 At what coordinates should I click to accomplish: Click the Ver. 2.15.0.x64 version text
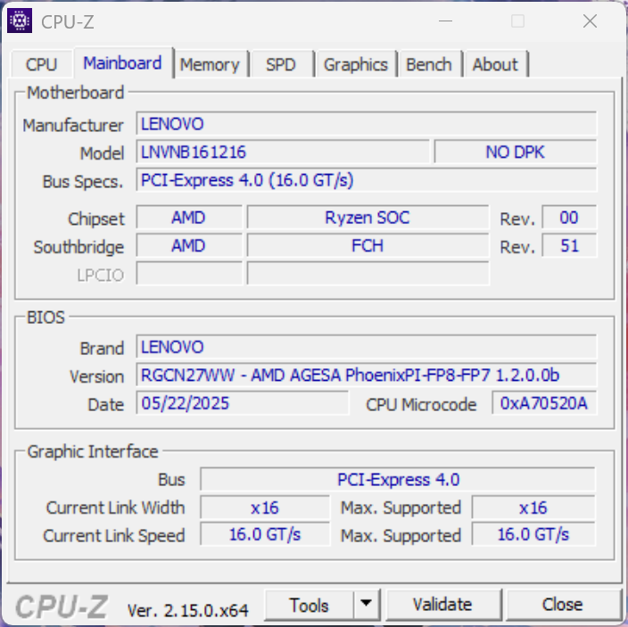coord(188,611)
